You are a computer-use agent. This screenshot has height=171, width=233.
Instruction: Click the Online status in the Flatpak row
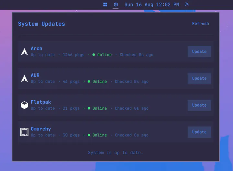pos(100,108)
